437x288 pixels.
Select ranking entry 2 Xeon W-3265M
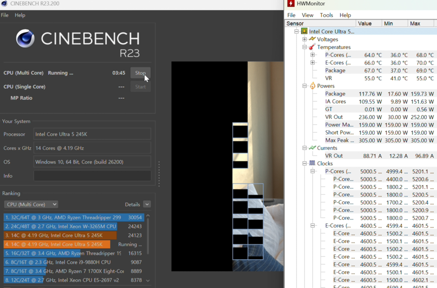(x=74, y=226)
